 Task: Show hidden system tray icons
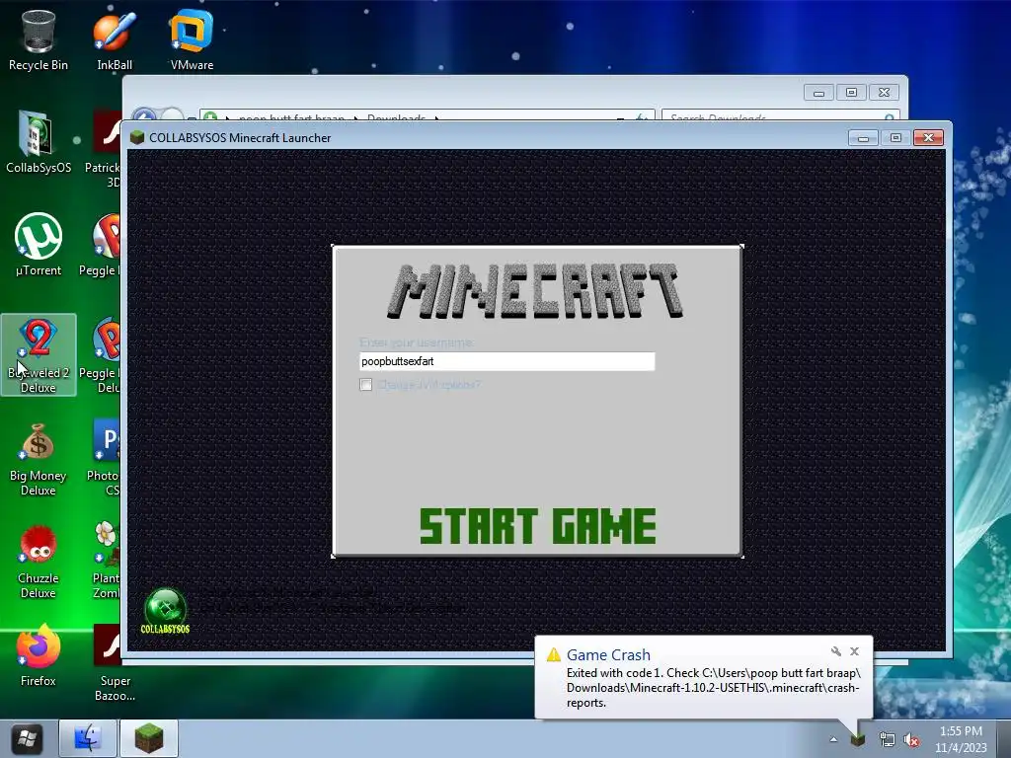tap(833, 739)
